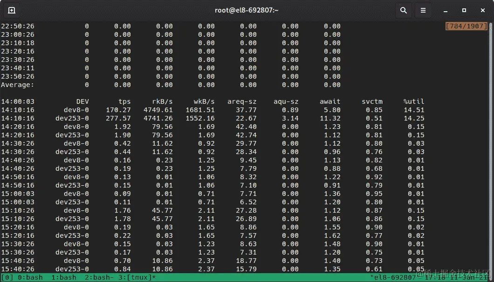Click the aqu-sz column header

point(286,101)
